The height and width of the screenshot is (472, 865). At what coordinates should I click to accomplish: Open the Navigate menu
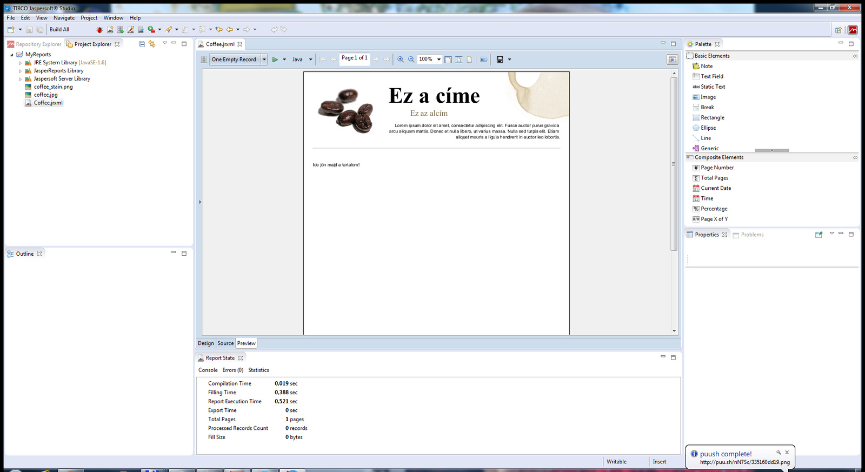(64, 18)
